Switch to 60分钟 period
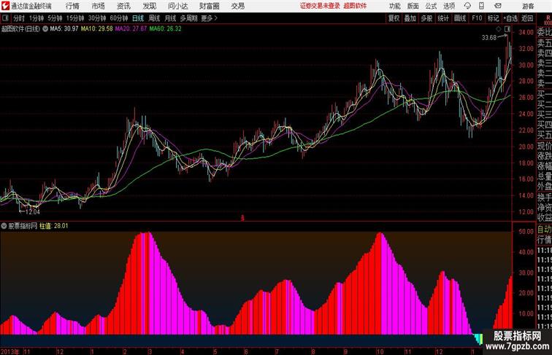The height and width of the screenshot is (355, 552). point(119,18)
